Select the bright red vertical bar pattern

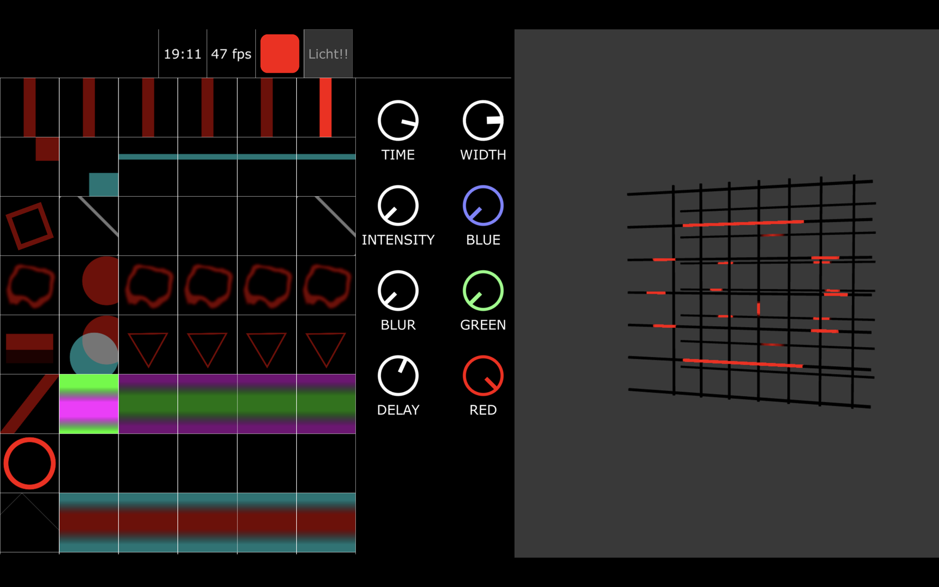(x=325, y=108)
